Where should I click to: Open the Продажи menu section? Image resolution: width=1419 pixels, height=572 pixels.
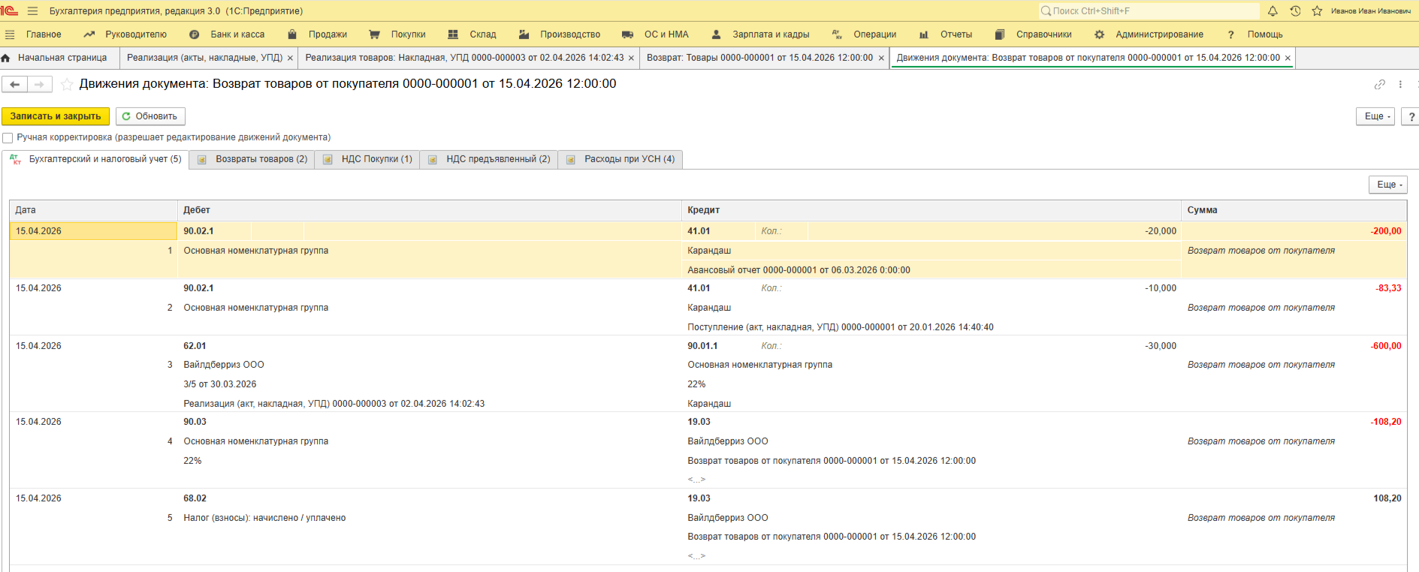(x=328, y=35)
